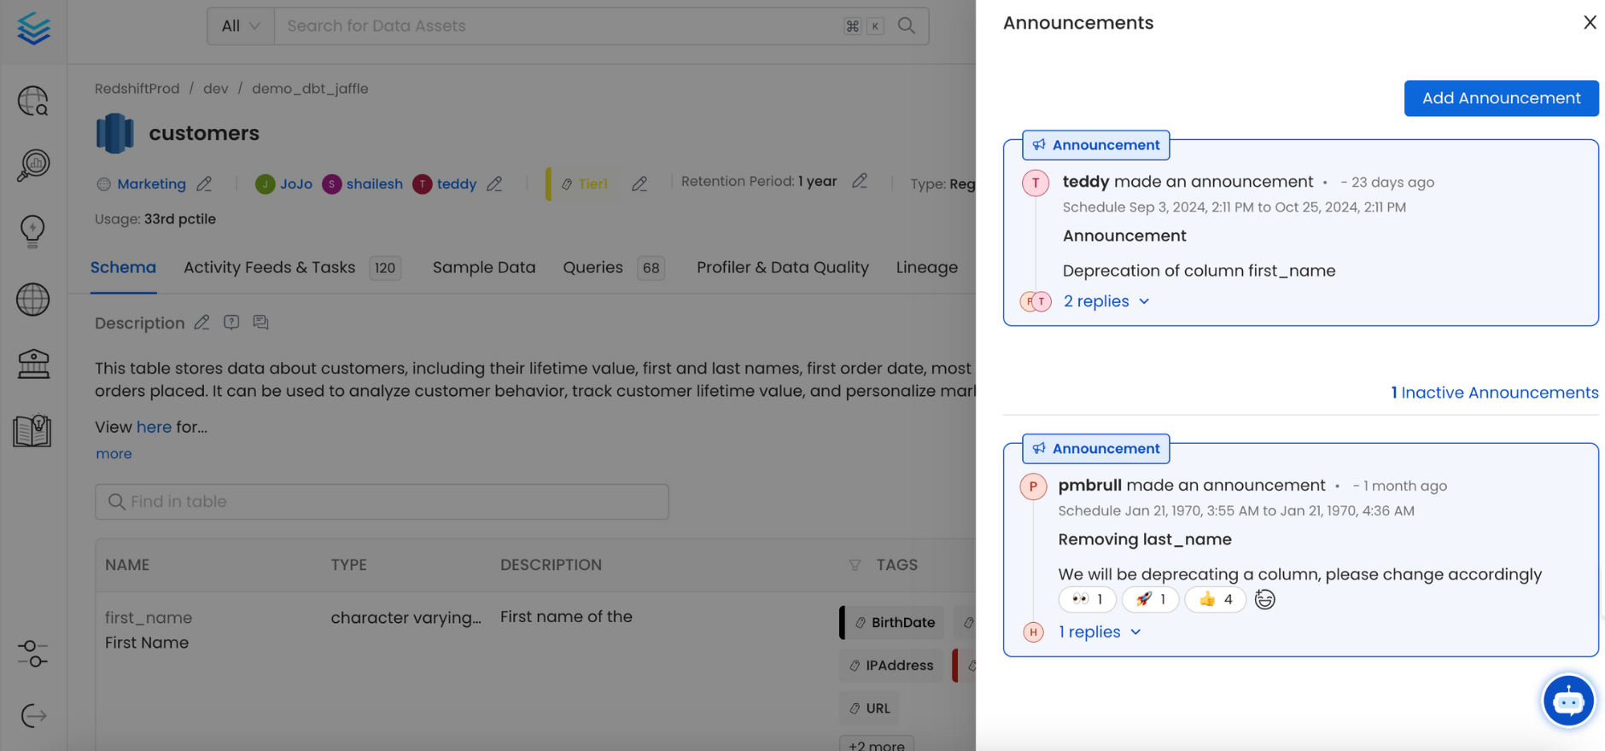Open the Governance bank building icon
The height and width of the screenshot is (751, 1605).
pyautogui.click(x=33, y=364)
